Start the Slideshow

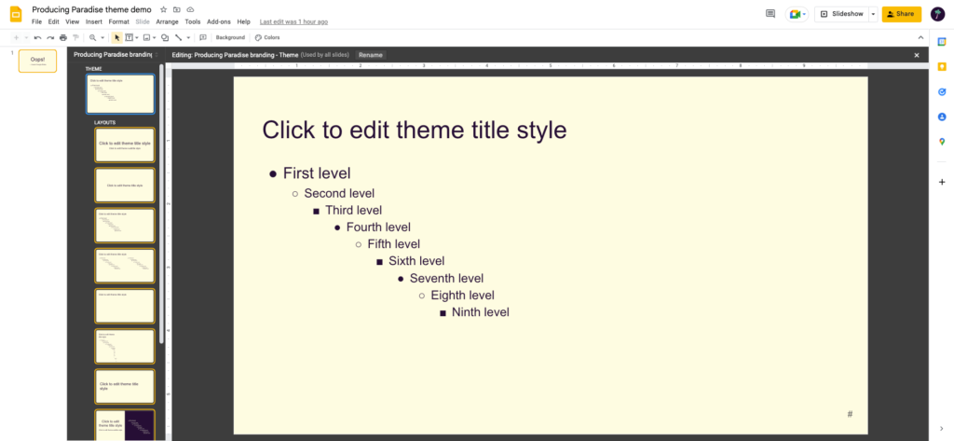point(841,14)
